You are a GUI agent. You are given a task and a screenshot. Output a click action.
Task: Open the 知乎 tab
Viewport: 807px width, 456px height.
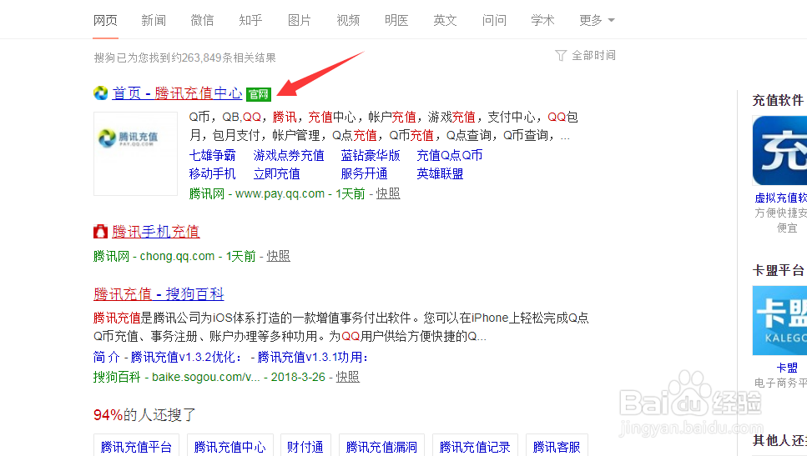[x=250, y=20]
